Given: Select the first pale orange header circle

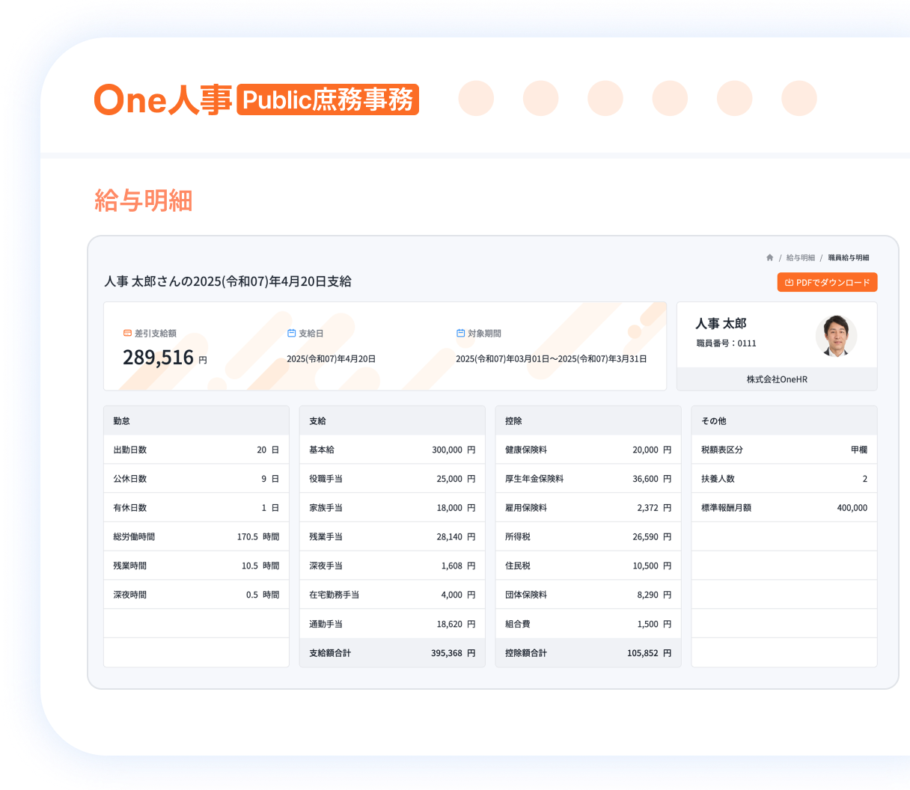Looking at the screenshot, I should 476,98.
